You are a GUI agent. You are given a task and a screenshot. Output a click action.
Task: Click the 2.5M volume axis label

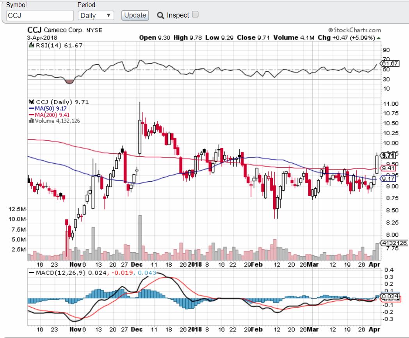(x=18, y=250)
